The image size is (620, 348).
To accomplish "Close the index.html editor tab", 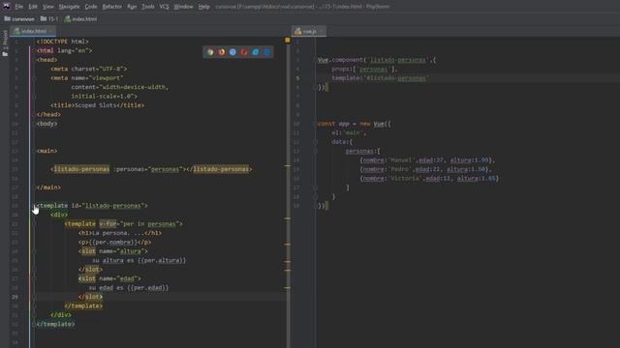I will (51, 31).
